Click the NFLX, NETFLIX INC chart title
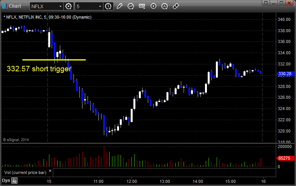This screenshot has height=186, width=296. pyautogui.click(x=47, y=17)
